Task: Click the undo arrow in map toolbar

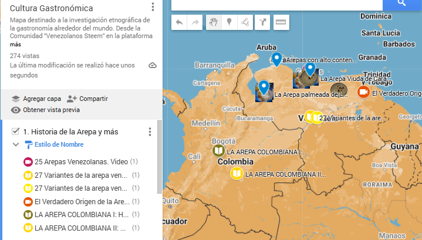Action: coord(179,22)
